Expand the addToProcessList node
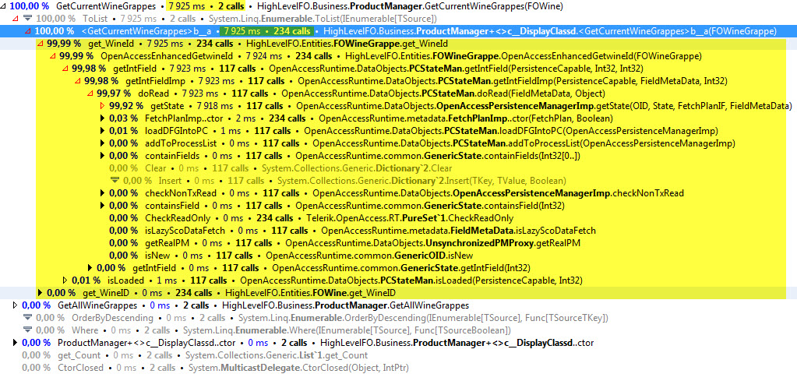 [x=102, y=143]
